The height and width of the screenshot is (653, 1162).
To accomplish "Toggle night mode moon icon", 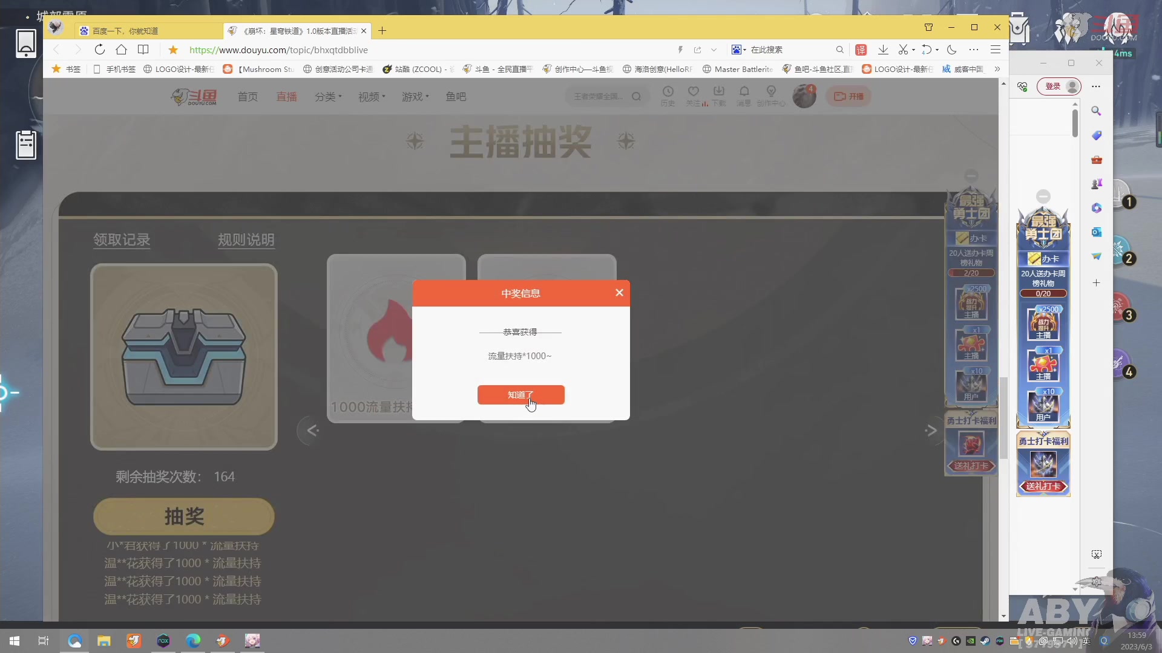I will pyautogui.click(x=952, y=50).
